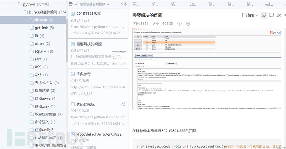Open the 编辑 dropdown arrow
This screenshot has height=149, width=286.
pyautogui.click(x=257, y=15)
